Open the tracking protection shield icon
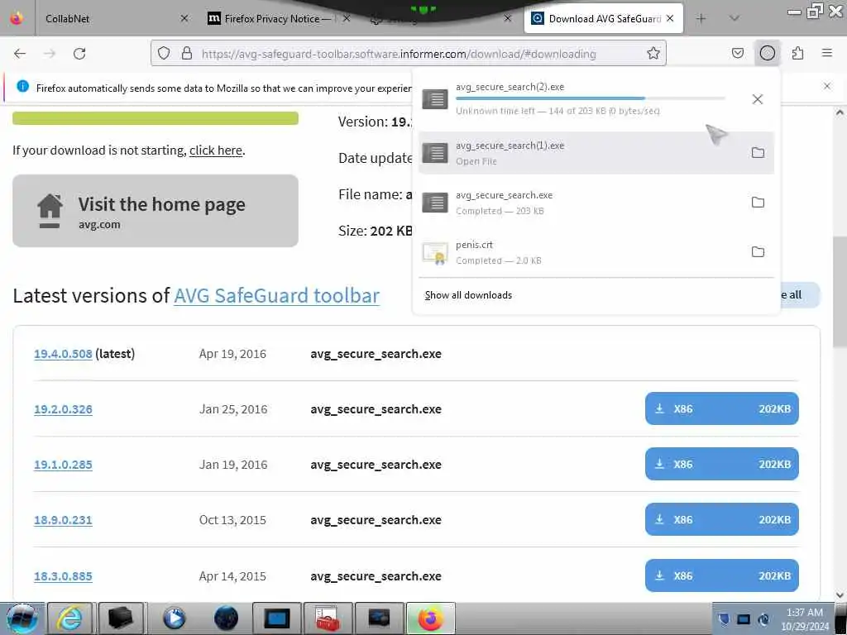Screen dimensions: 847x635 164,53
